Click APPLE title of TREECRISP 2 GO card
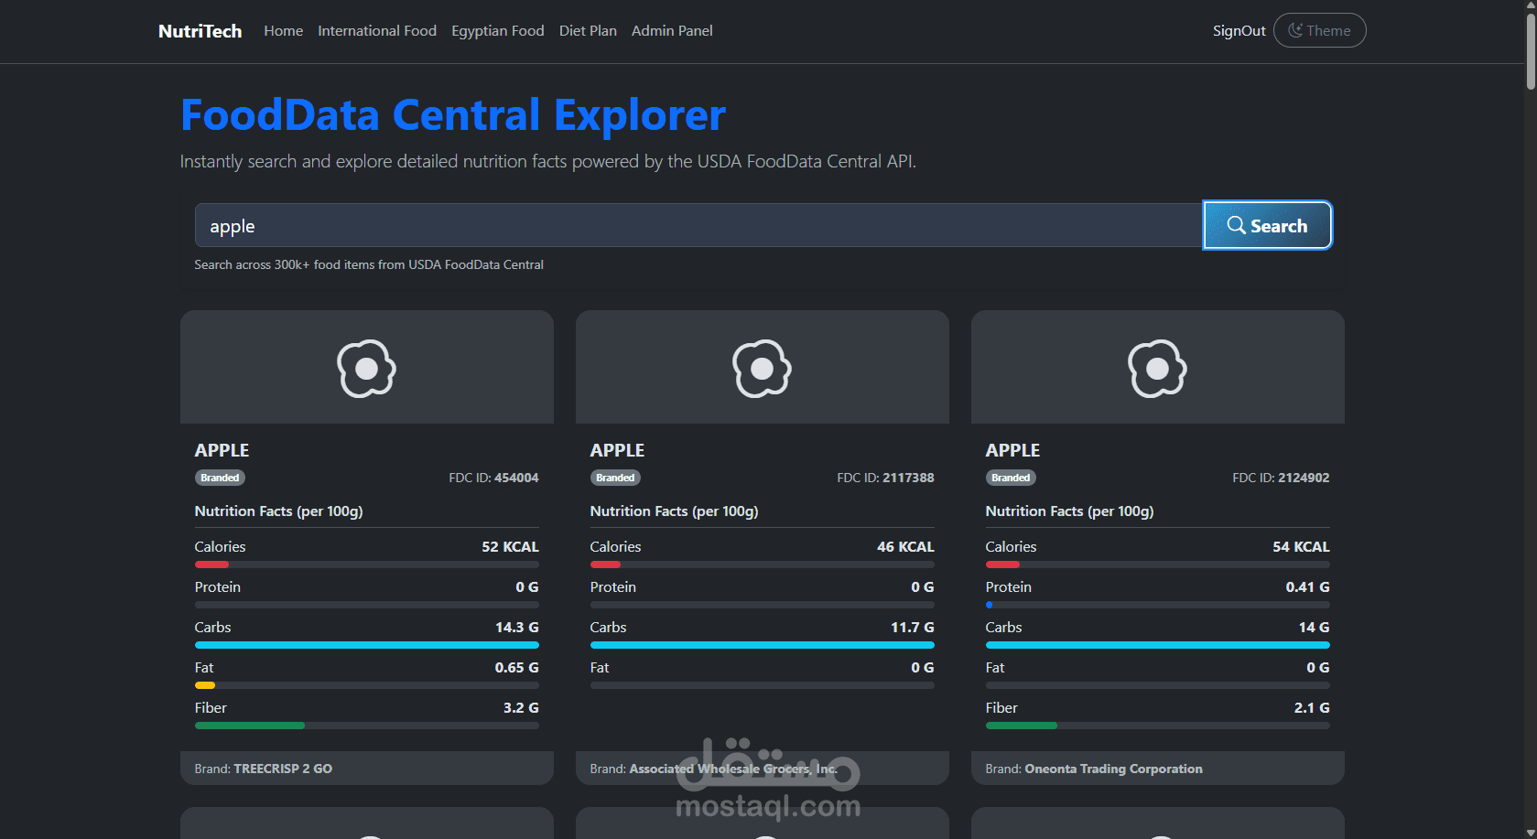The height and width of the screenshot is (839, 1537). 222,450
